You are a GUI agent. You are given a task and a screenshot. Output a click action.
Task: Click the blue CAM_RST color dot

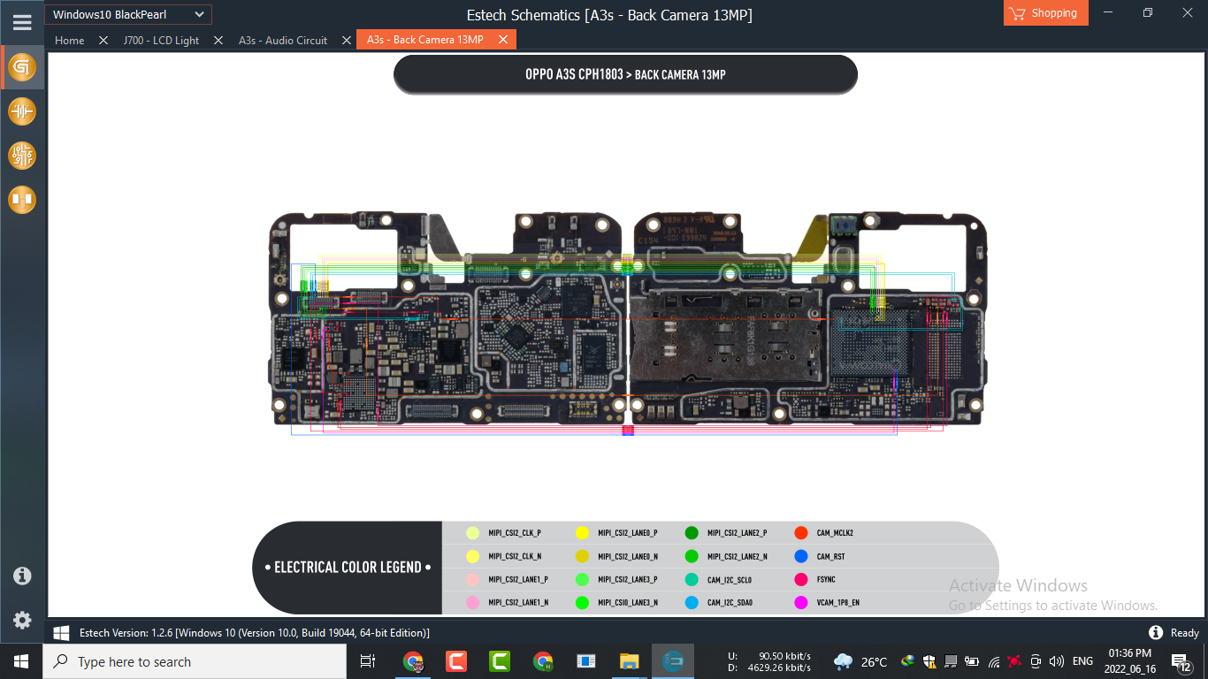(x=801, y=556)
